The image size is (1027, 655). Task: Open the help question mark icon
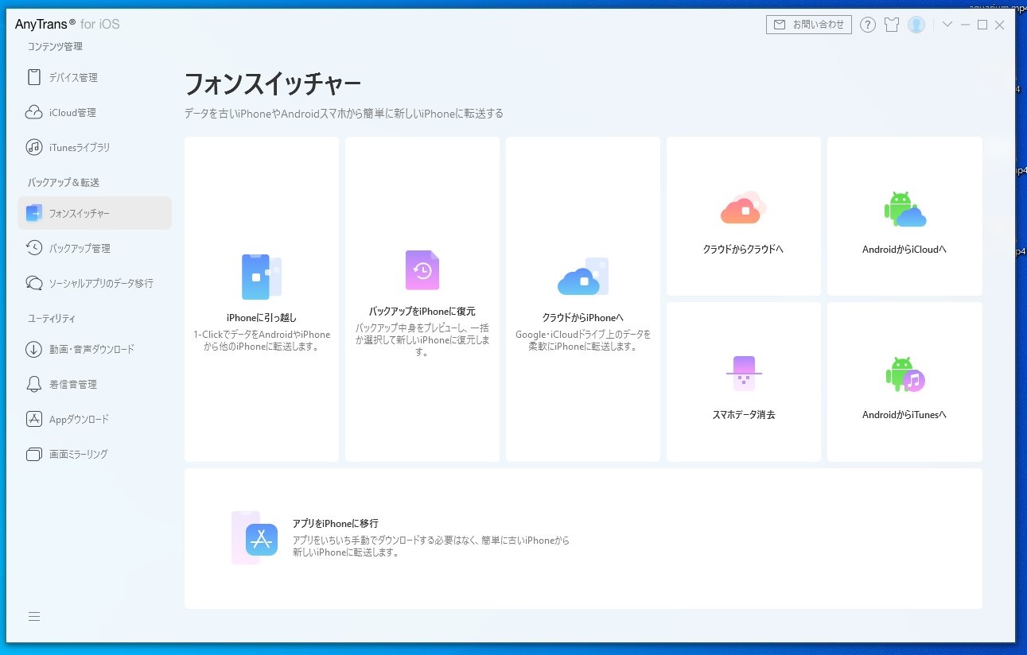click(x=868, y=25)
